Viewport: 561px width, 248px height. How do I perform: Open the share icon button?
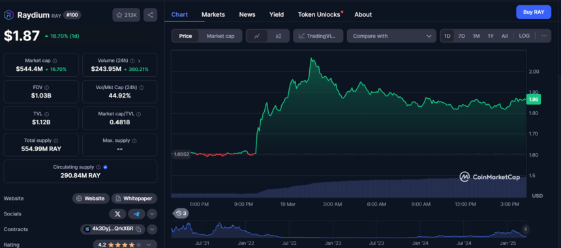150,15
